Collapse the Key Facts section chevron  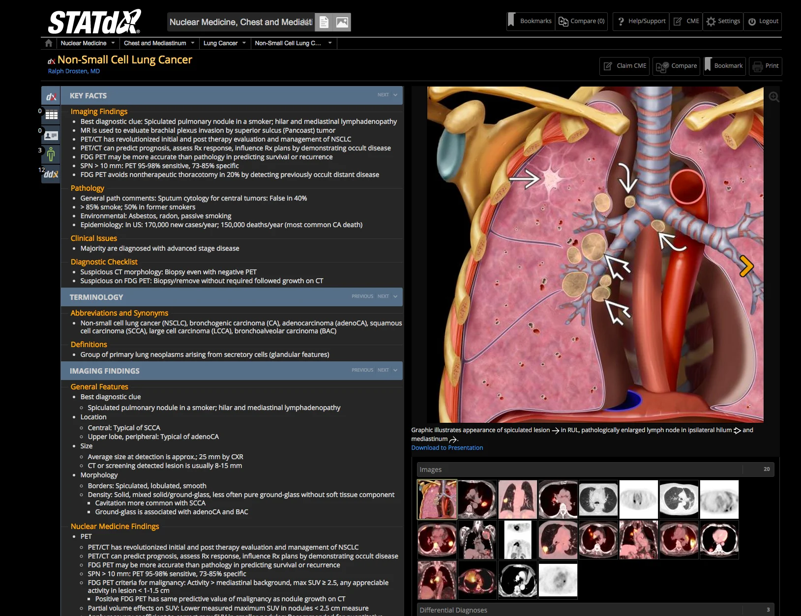point(395,95)
